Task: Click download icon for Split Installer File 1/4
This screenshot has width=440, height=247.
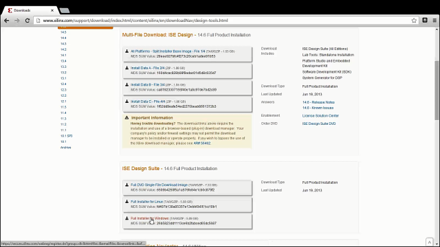Action: (x=126, y=51)
